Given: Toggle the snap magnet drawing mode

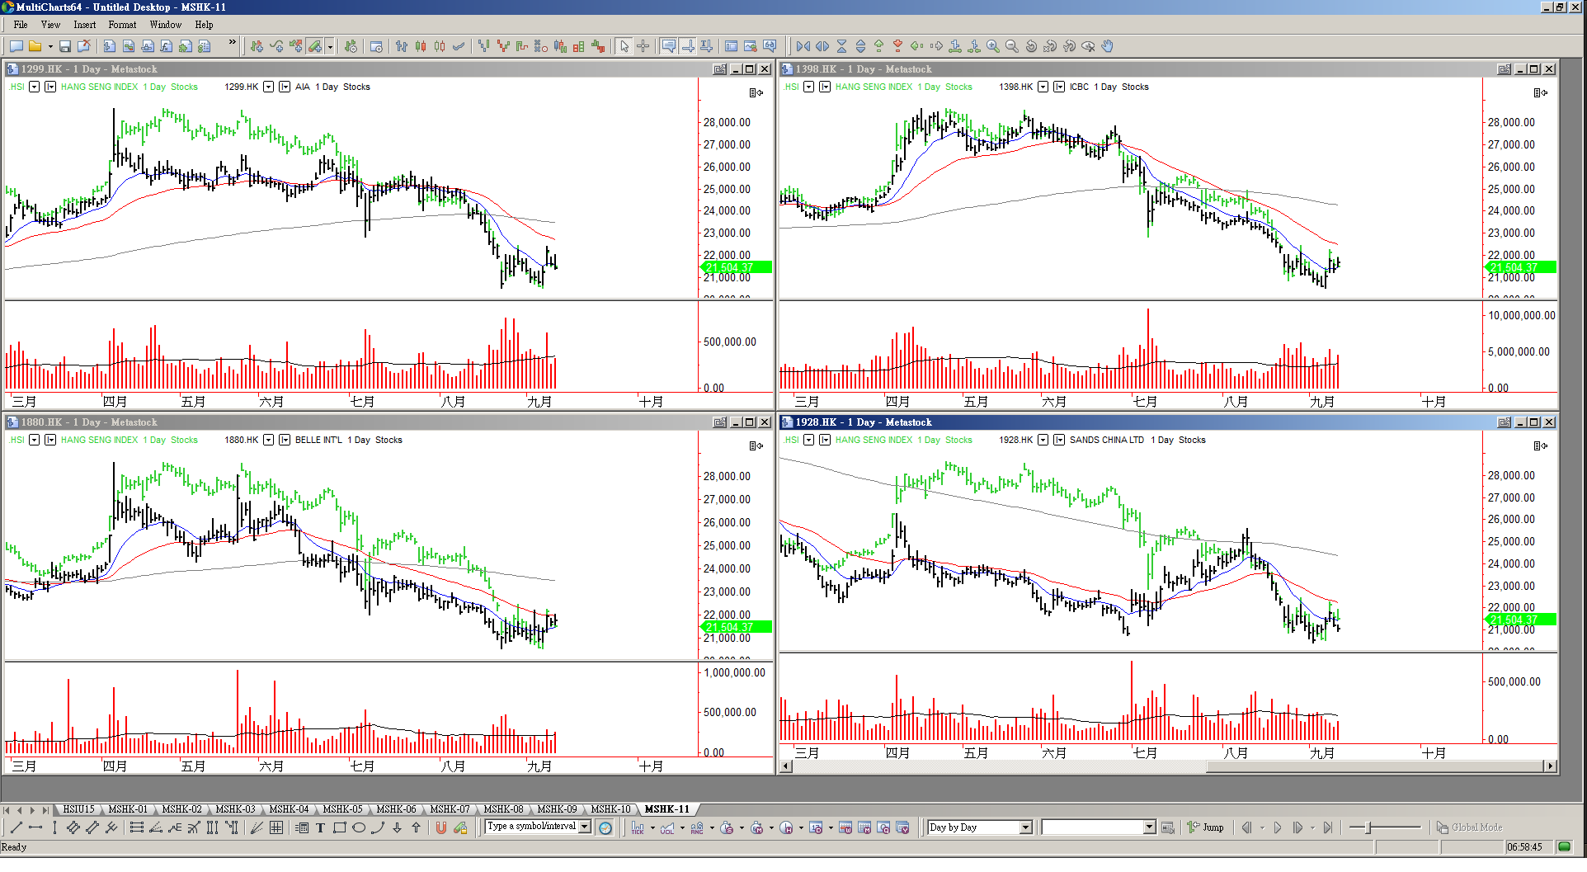Looking at the screenshot, I should (x=441, y=827).
